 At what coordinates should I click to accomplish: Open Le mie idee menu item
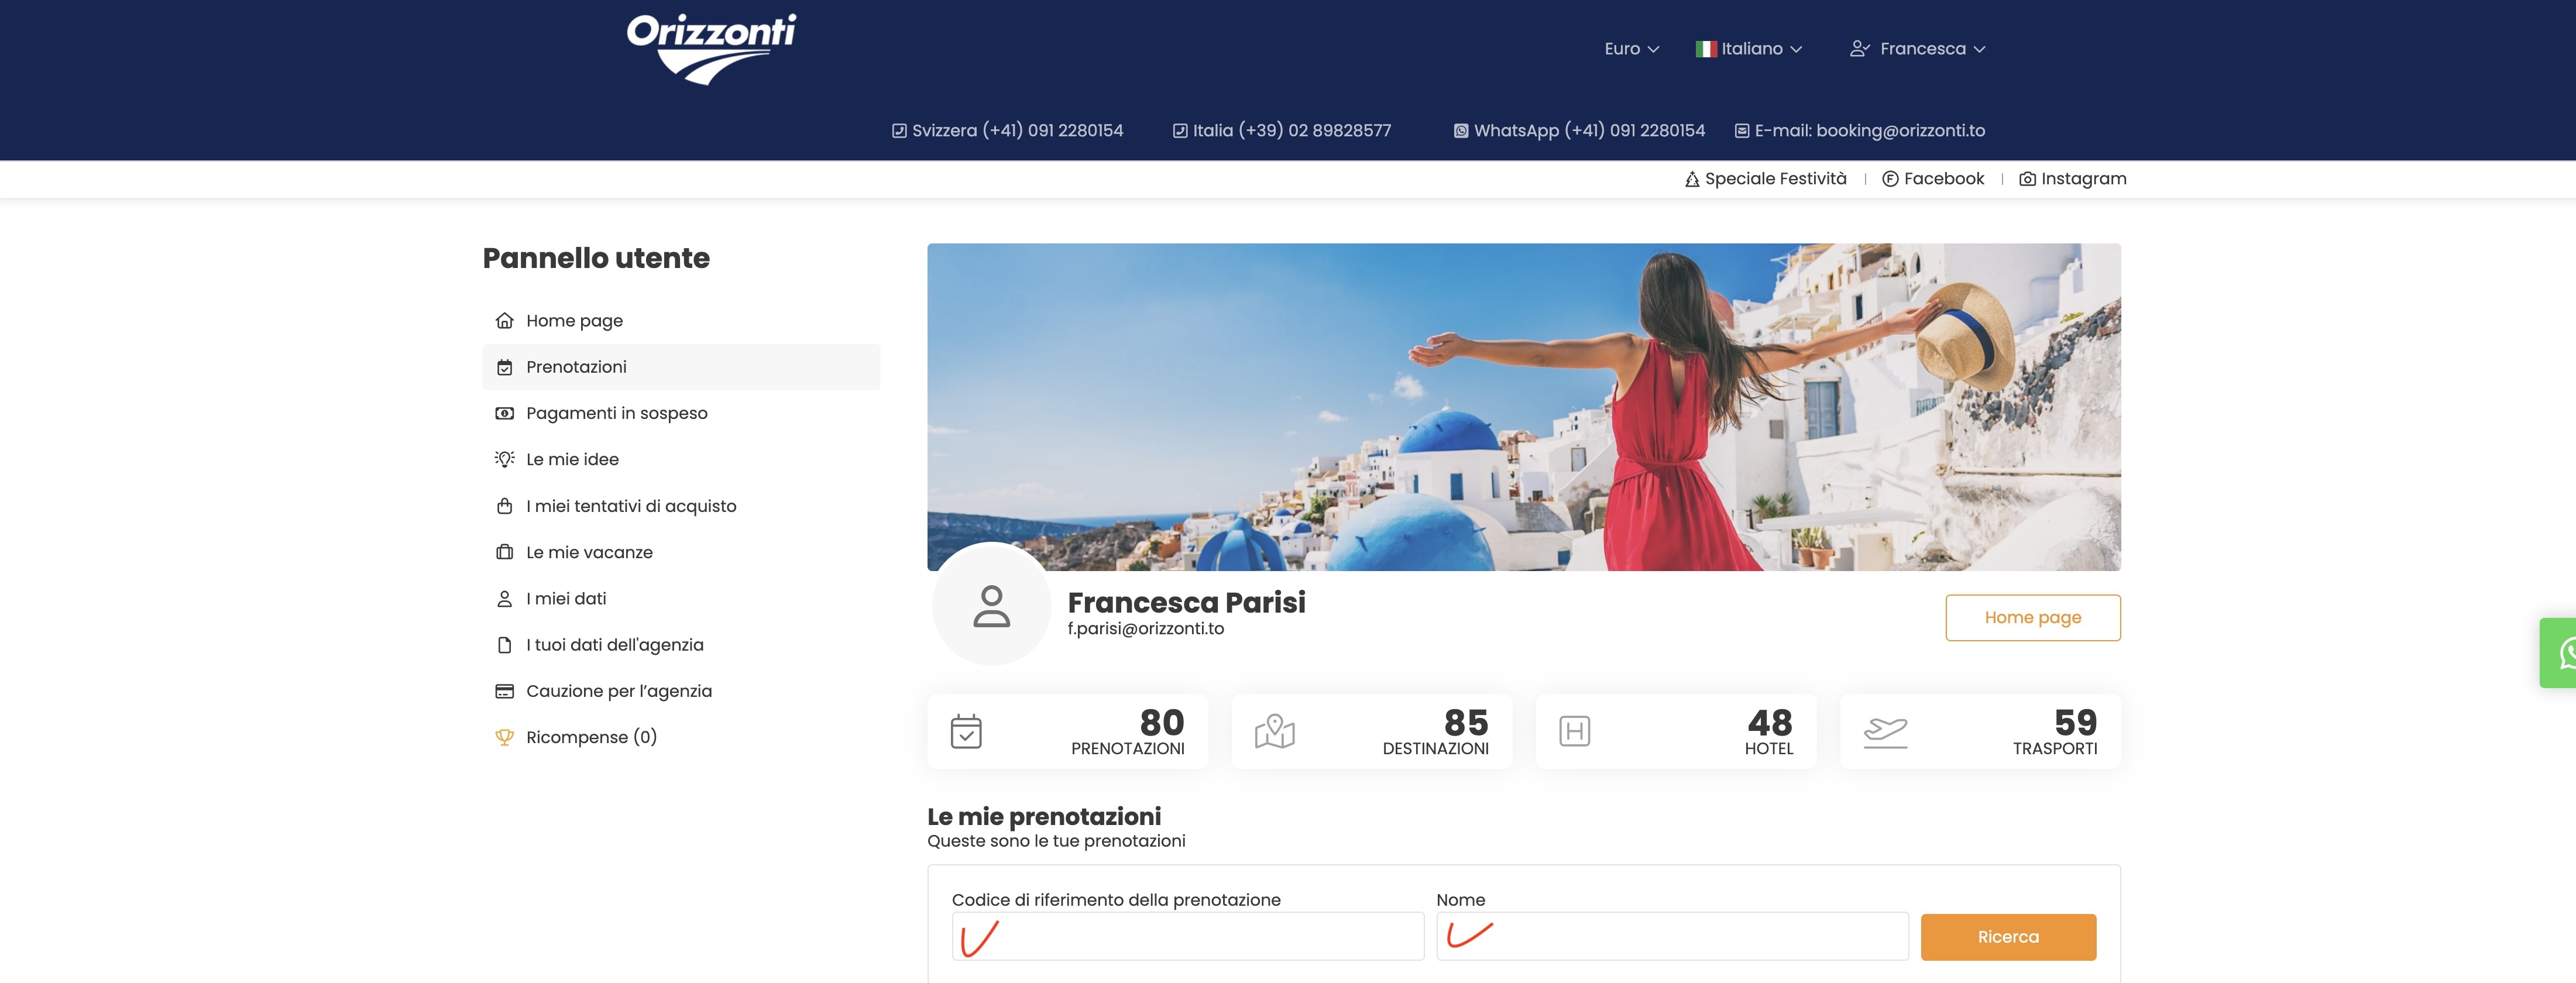681,460
